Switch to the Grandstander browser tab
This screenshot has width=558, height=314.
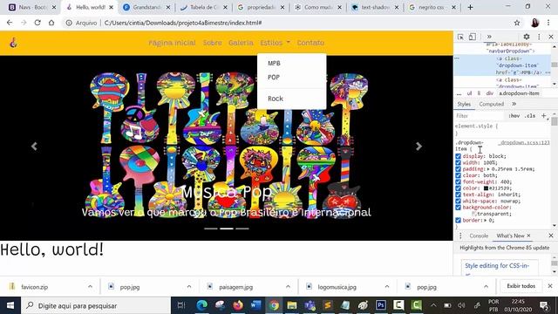146,7
